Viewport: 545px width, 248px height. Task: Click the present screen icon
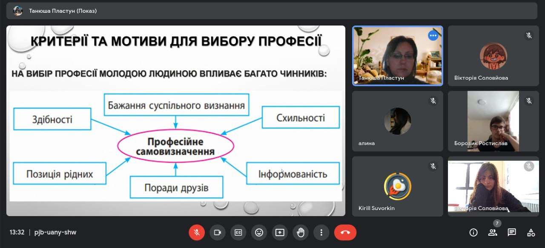click(280, 232)
